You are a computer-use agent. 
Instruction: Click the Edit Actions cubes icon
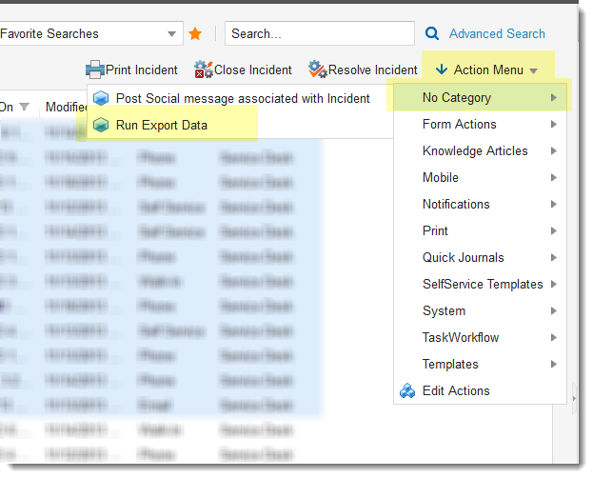(407, 390)
